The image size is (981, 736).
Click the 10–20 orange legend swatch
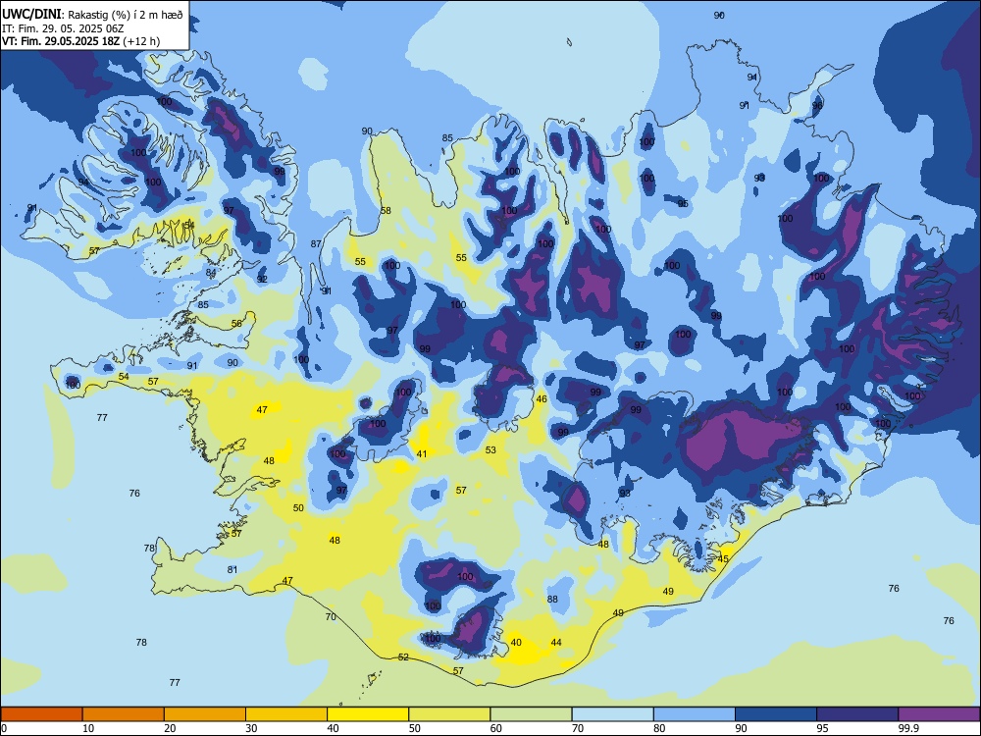pos(124,714)
